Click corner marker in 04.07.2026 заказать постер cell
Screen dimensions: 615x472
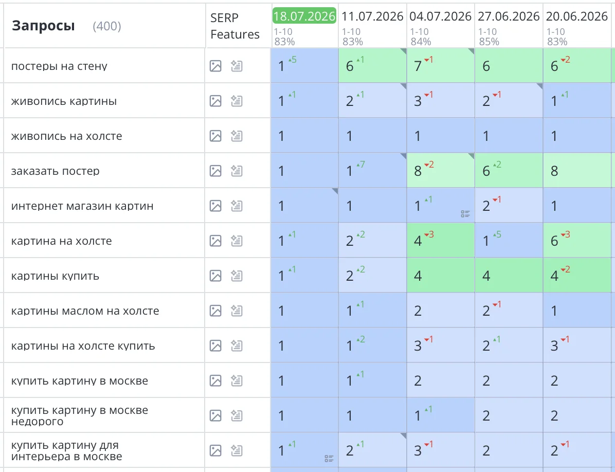[471, 156]
